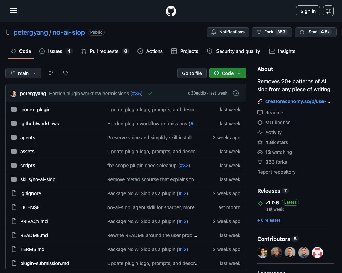The image size is (342, 273).
Task: View the green check status of the latest commit
Action: tap(150, 94)
